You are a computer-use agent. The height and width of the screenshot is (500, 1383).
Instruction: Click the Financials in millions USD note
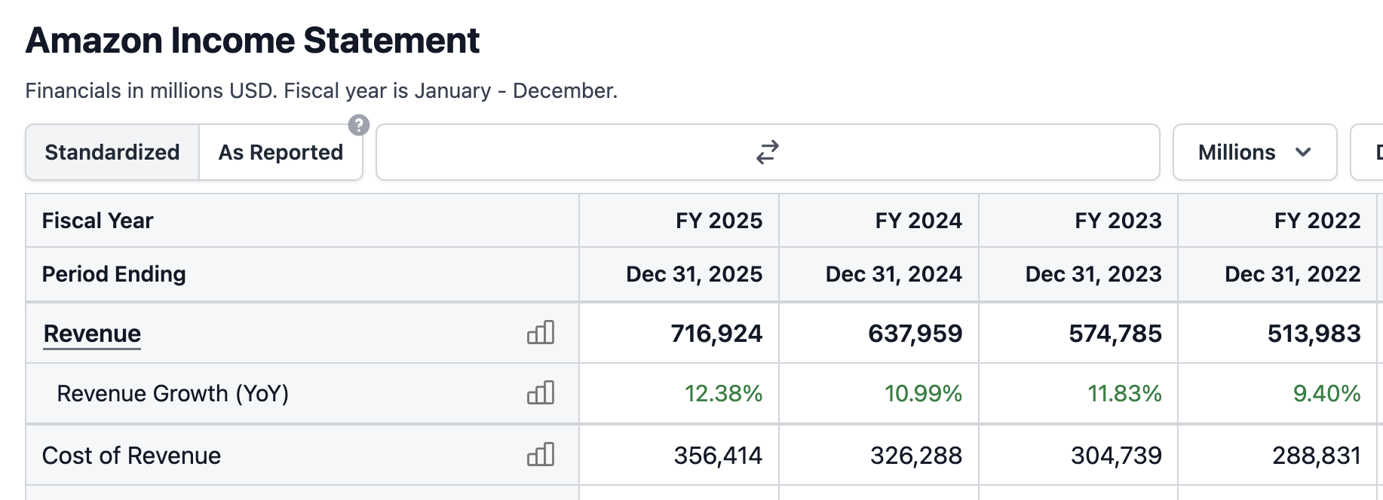321,91
